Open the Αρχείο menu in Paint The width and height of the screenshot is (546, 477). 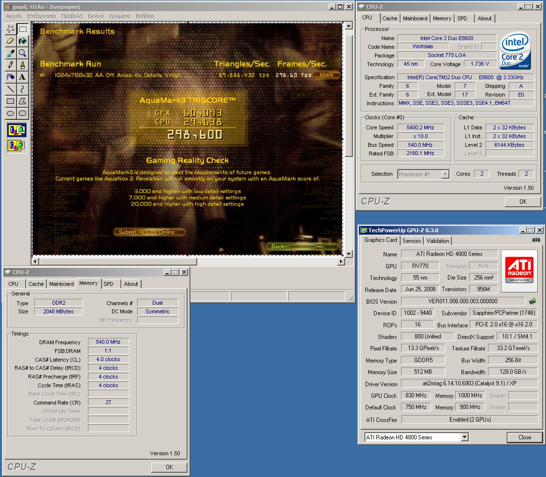click(x=14, y=16)
